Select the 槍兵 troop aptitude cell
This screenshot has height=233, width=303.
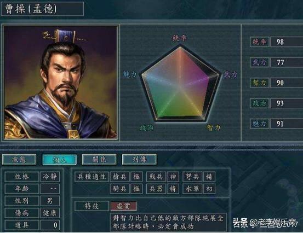point(119,177)
